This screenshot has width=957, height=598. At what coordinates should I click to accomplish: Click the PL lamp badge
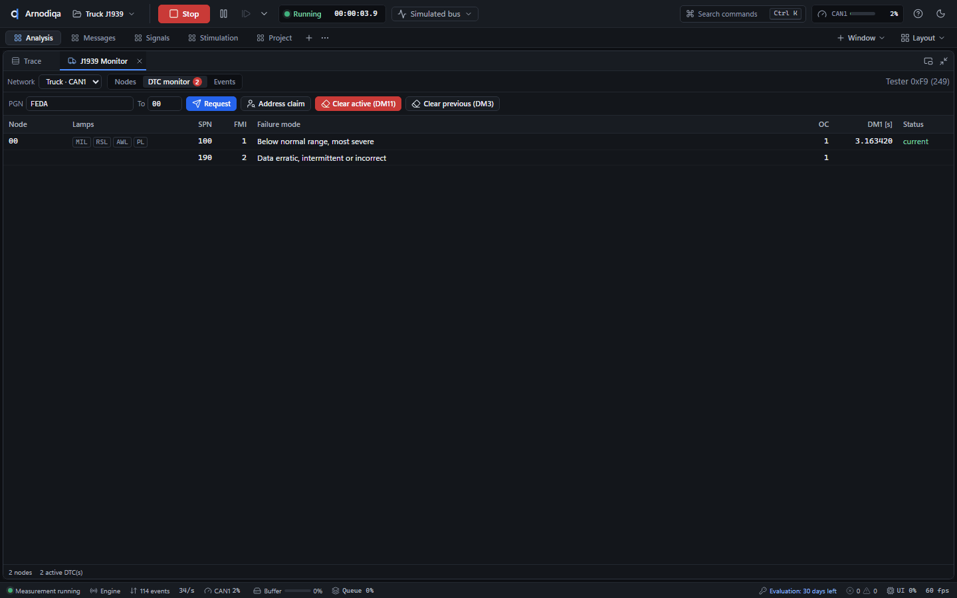[140, 142]
